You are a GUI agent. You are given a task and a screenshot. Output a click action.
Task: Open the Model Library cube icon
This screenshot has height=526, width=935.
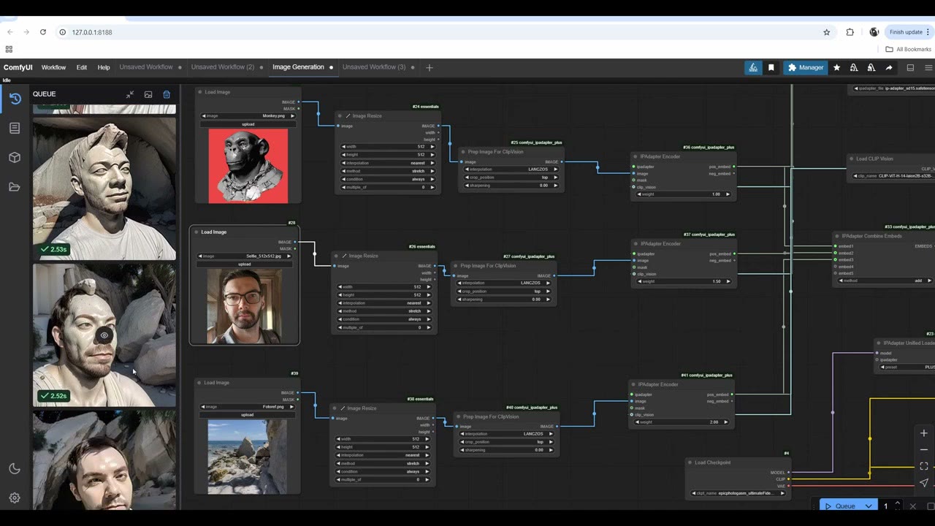click(x=15, y=157)
